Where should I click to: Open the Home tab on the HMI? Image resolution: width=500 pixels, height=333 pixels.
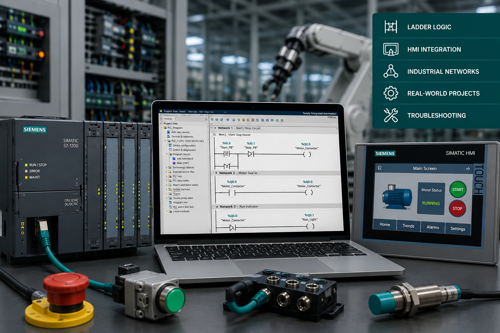click(x=384, y=224)
